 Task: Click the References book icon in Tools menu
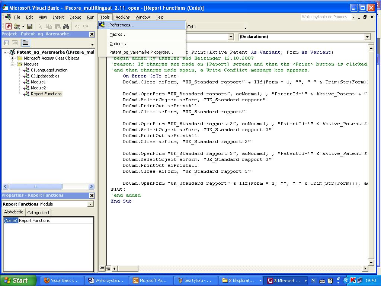[x=102, y=25]
